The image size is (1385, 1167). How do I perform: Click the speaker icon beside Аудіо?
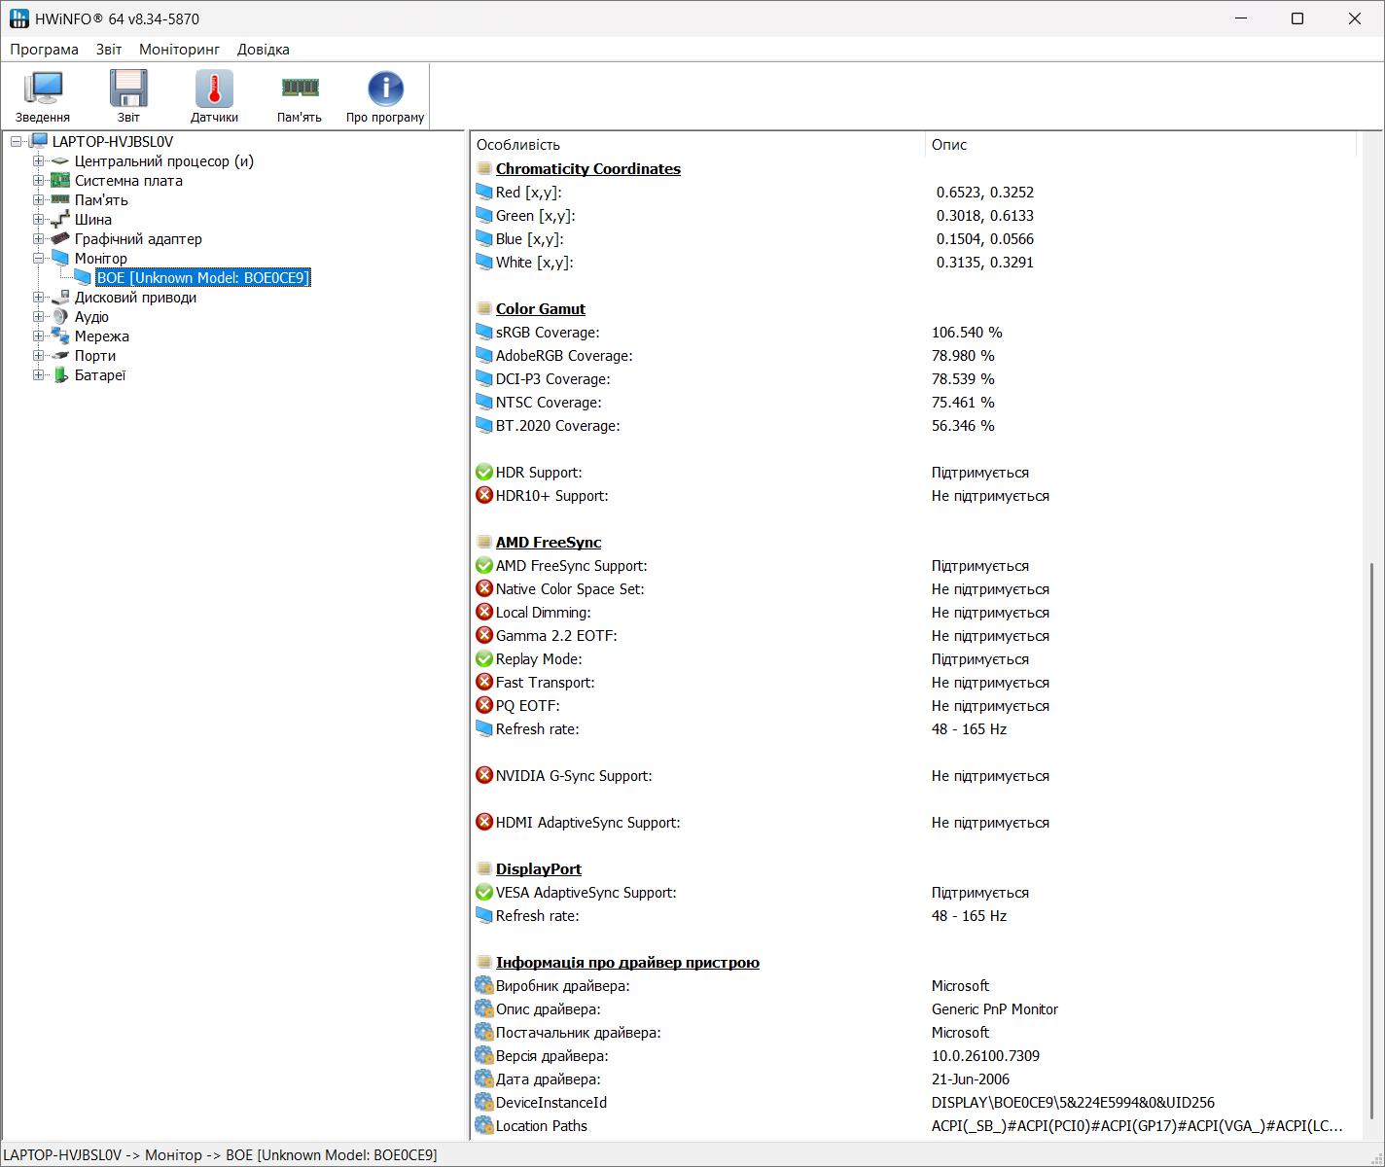point(60,317)
